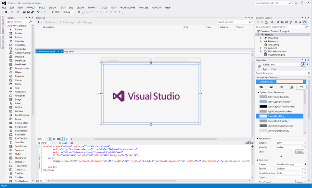Click the ActiveCaptionTextBrushKey black swatch
The image size is (312, 188).
[263, 107]
